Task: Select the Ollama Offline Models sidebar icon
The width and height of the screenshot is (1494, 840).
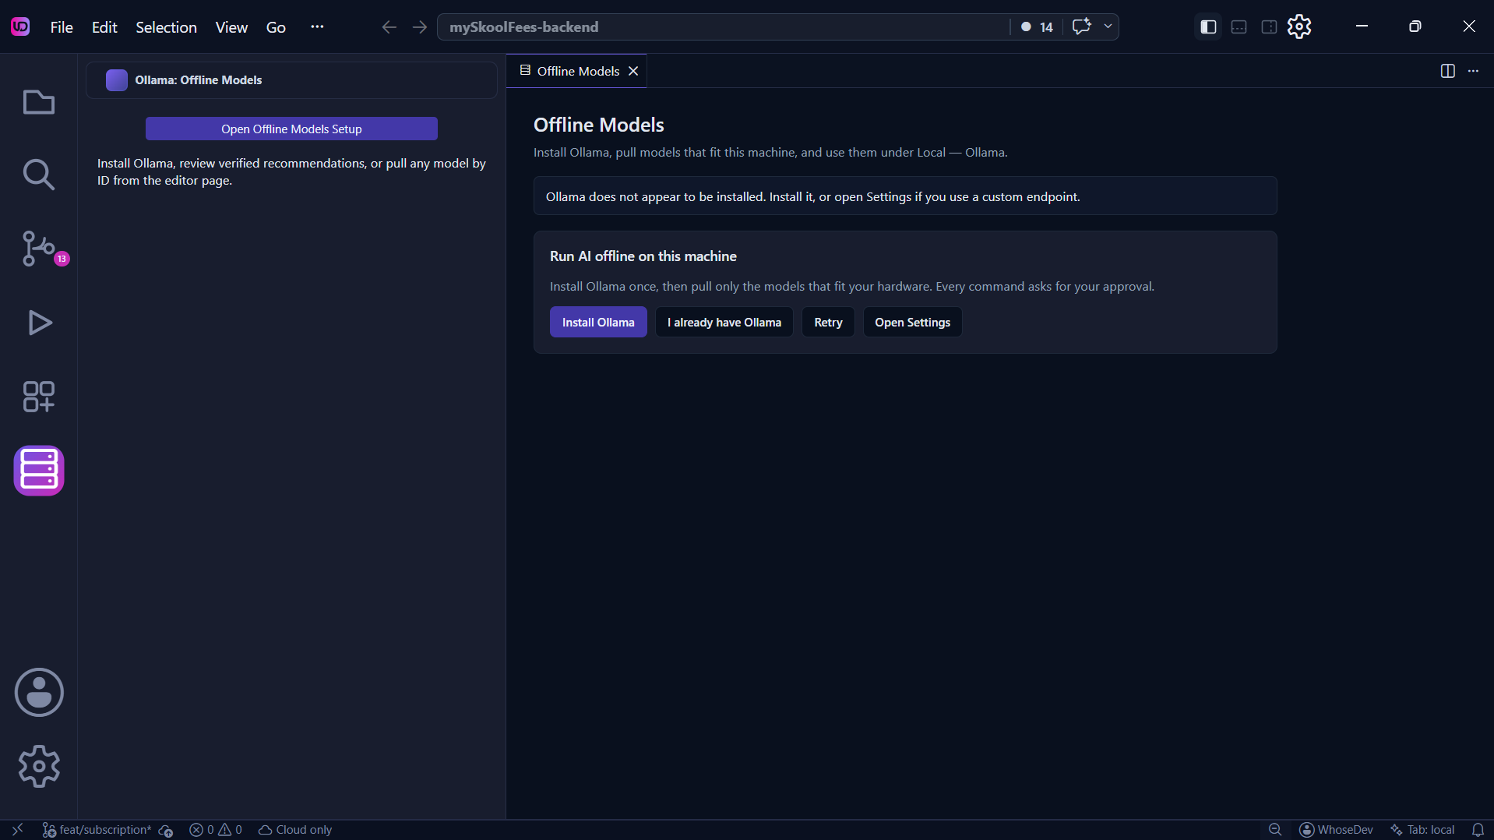Action: (38, 471)
